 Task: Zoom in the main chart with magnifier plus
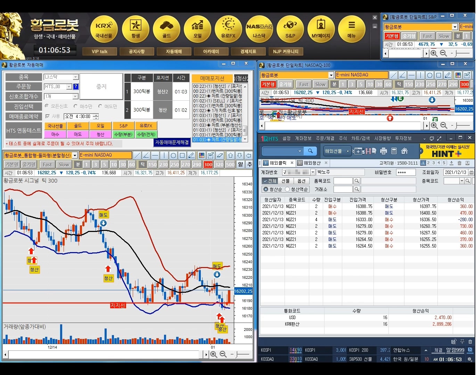click(214, 355)
